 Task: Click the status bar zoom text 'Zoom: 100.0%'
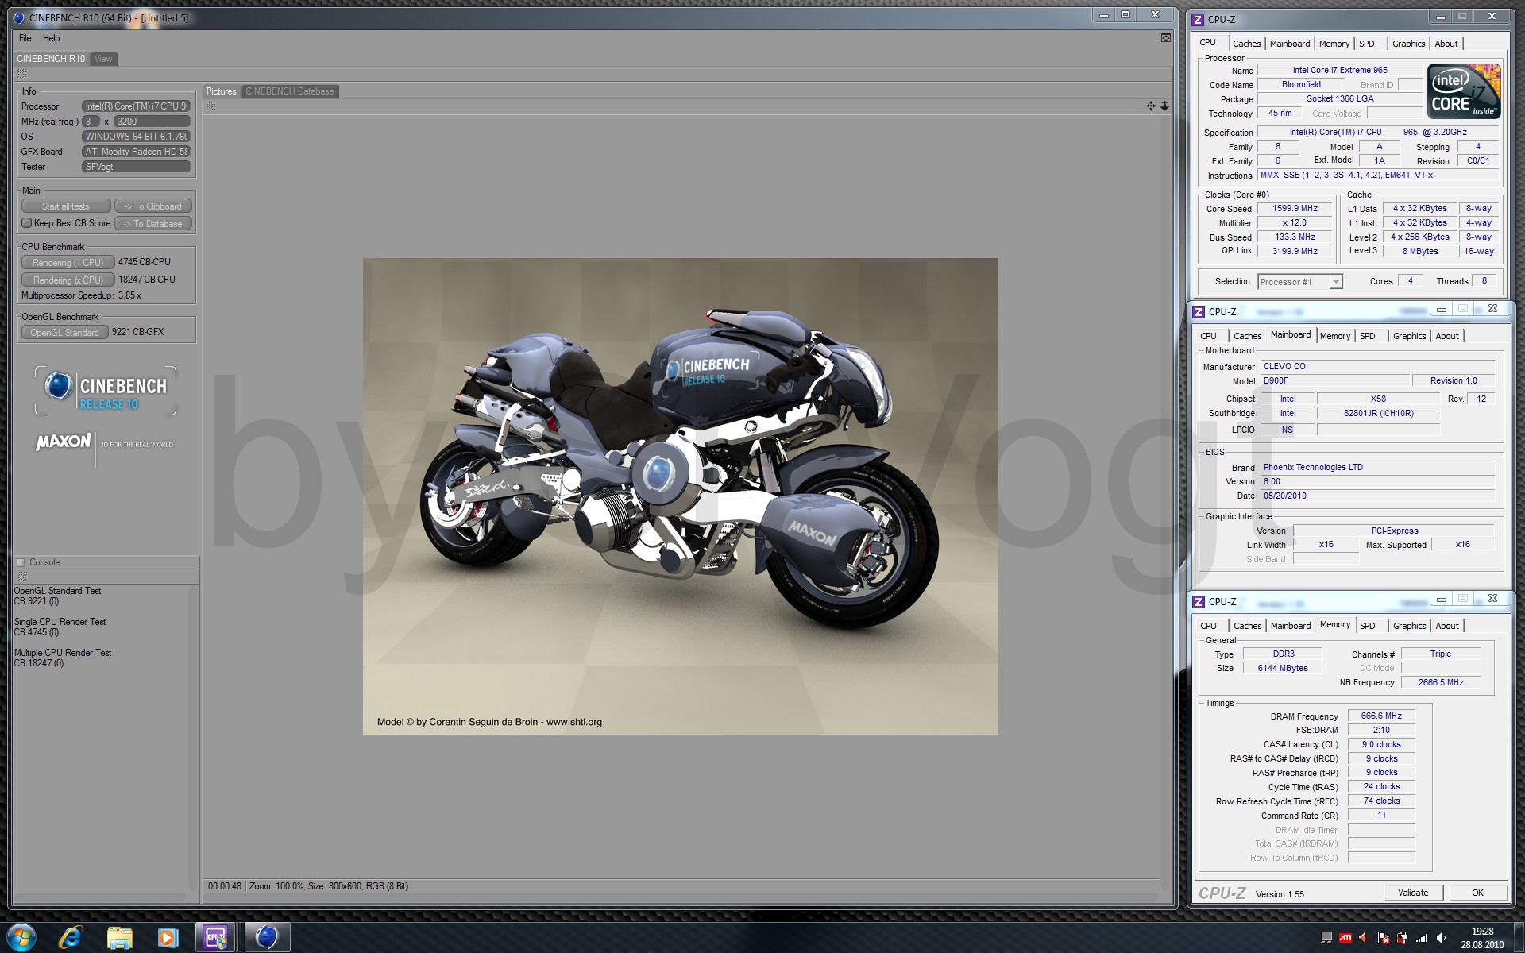point(276,886)
